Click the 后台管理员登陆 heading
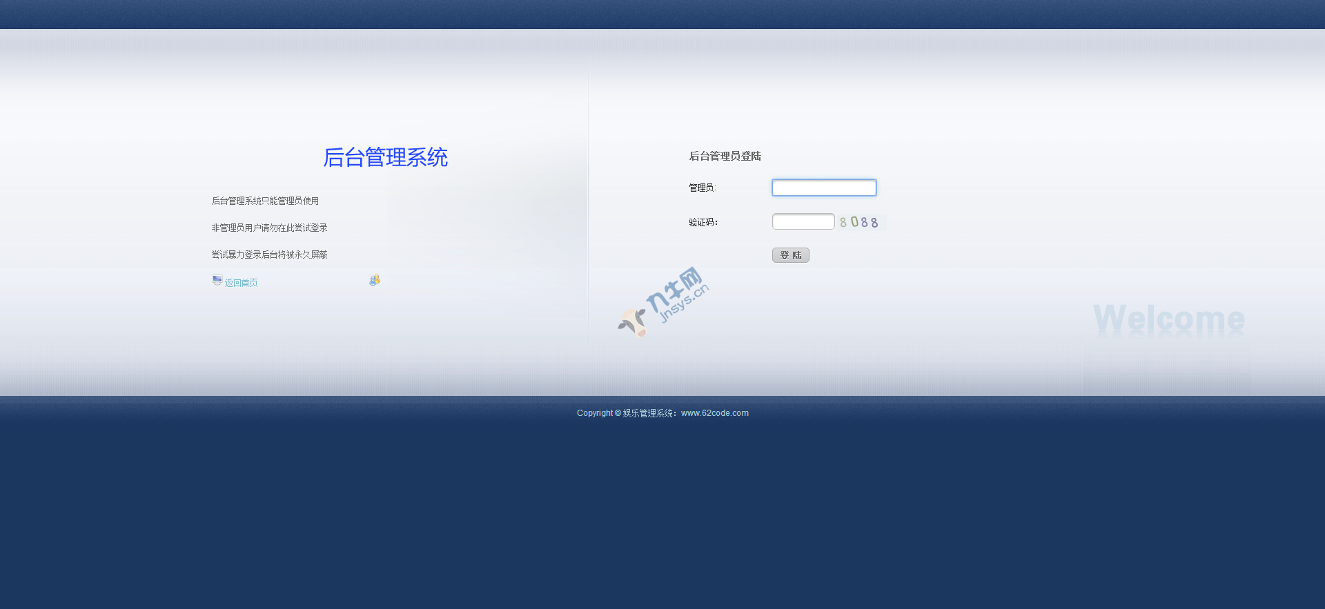 click(x=725, y=156)
